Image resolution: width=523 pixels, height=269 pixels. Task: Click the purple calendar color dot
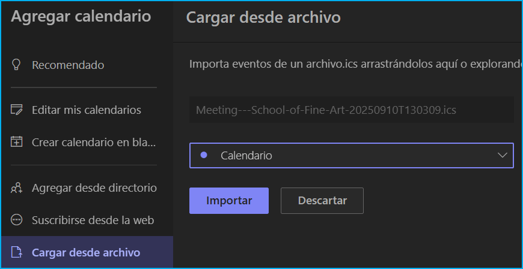click(x=204, y=155)
